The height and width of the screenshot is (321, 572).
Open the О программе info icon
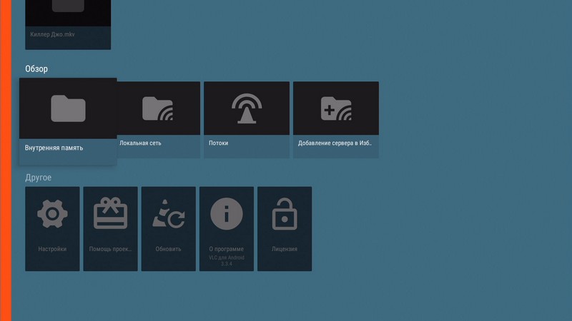226,214
